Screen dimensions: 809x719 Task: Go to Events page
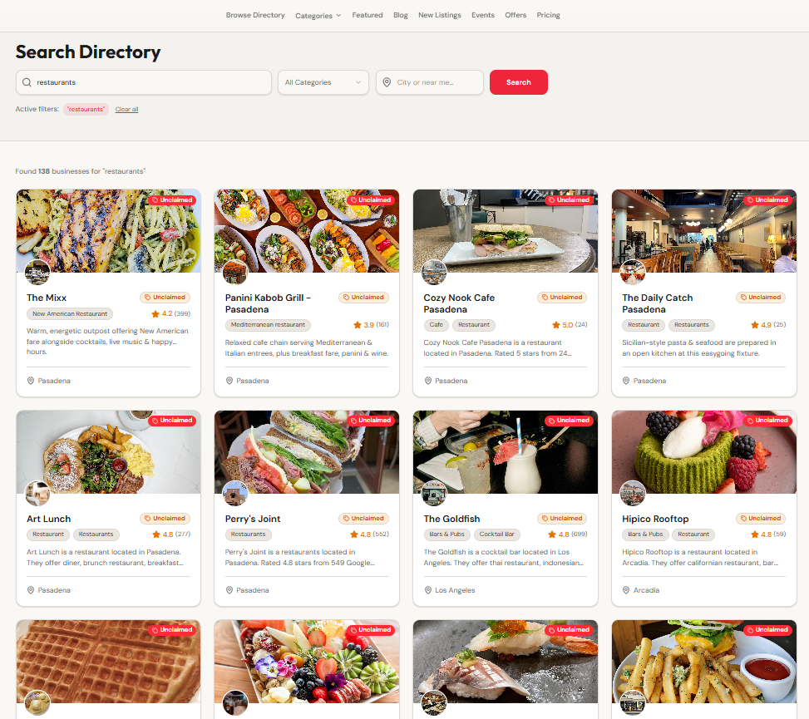click(x=483, y=15)
